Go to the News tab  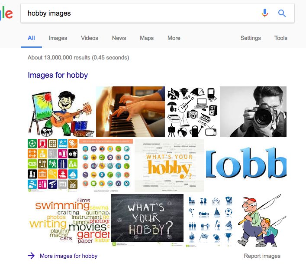pos(119,38)
